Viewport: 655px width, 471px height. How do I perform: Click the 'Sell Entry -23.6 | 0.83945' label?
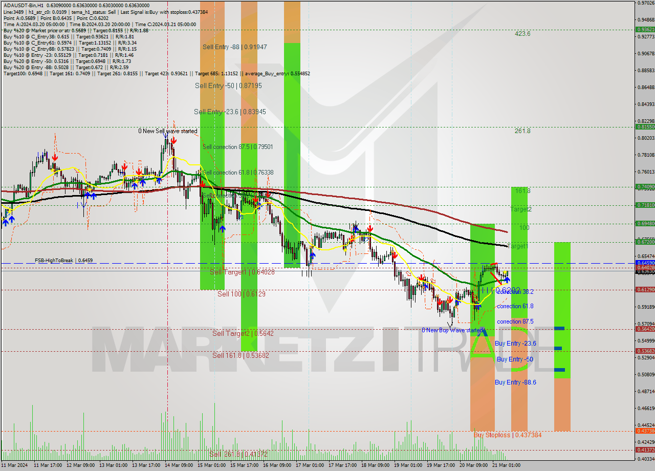click(x=230, y=112)
